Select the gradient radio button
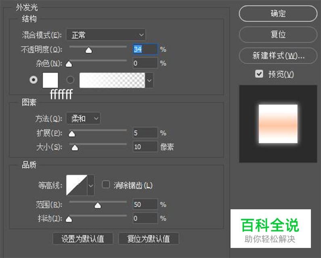The width and height of the screenshot is (321, 258). click(70, 80)
